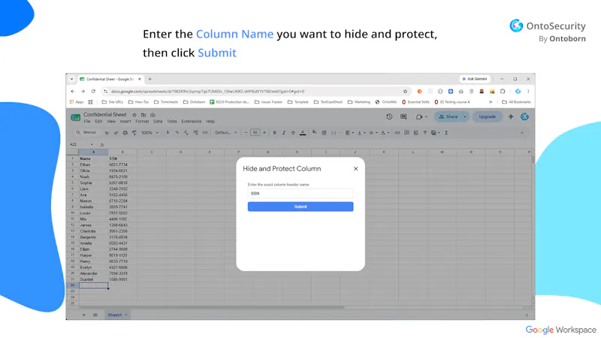Bookmark this page with star icon
Viewport: 601px width, 338px height.
pos(405,91)
